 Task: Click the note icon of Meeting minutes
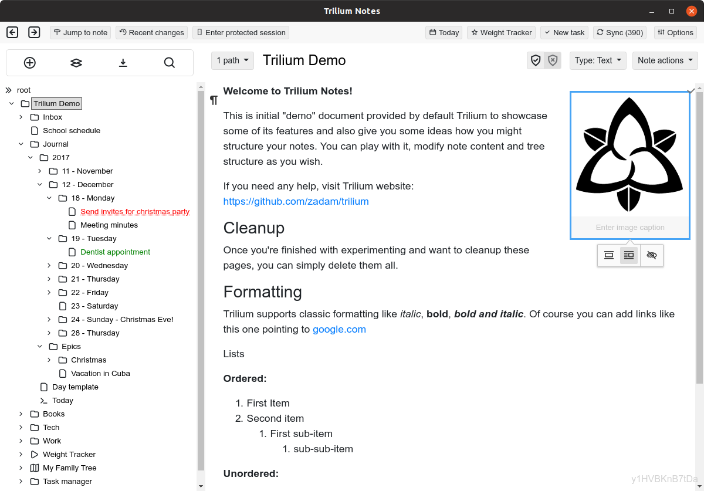[72, 225]
